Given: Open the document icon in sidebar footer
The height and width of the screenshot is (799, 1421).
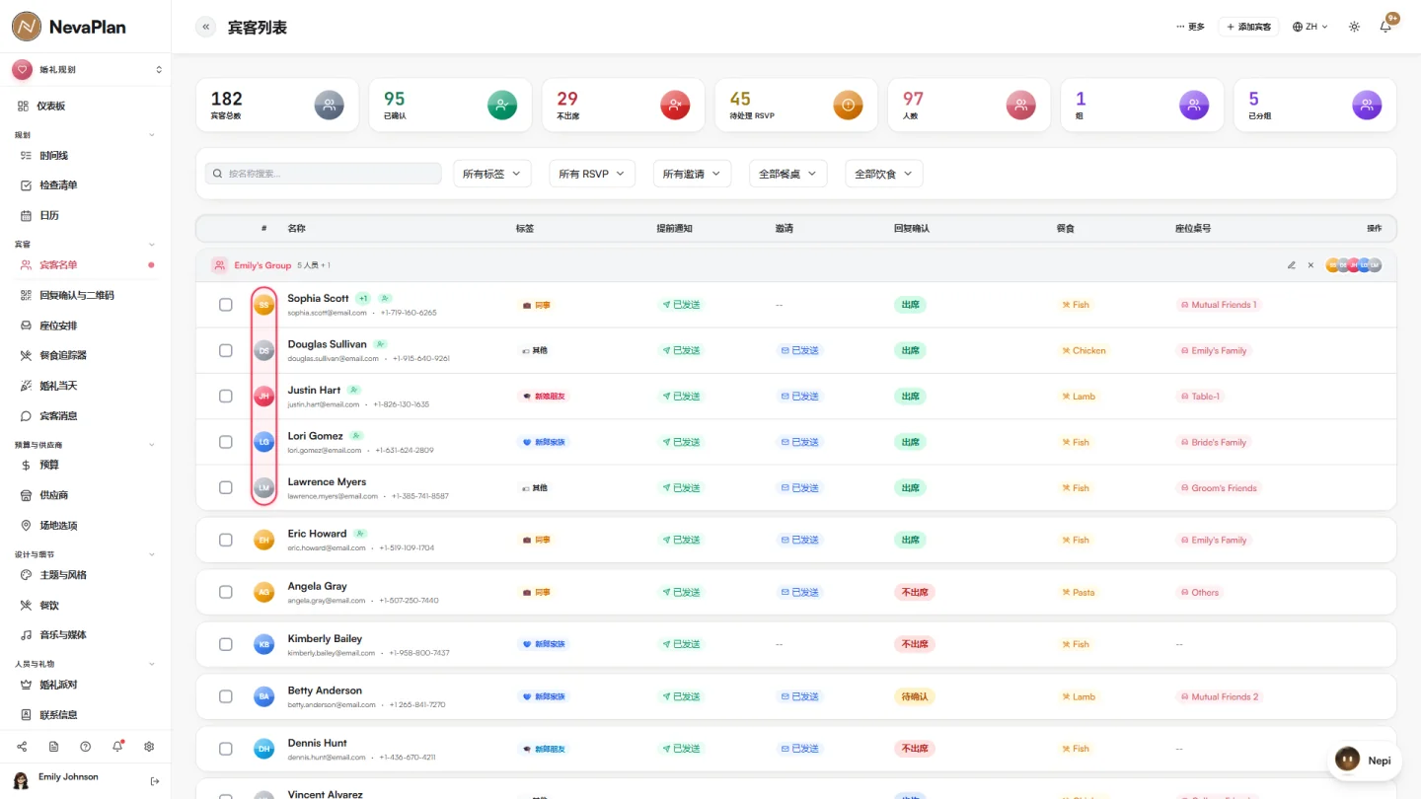Looking at the screenshot, I should click(53, 747).
